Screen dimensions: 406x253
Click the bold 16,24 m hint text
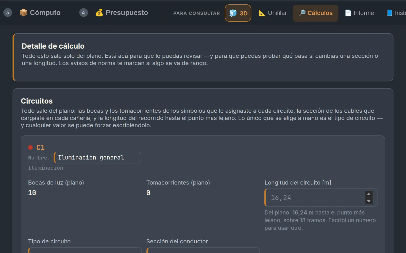[x=303, y=213]
